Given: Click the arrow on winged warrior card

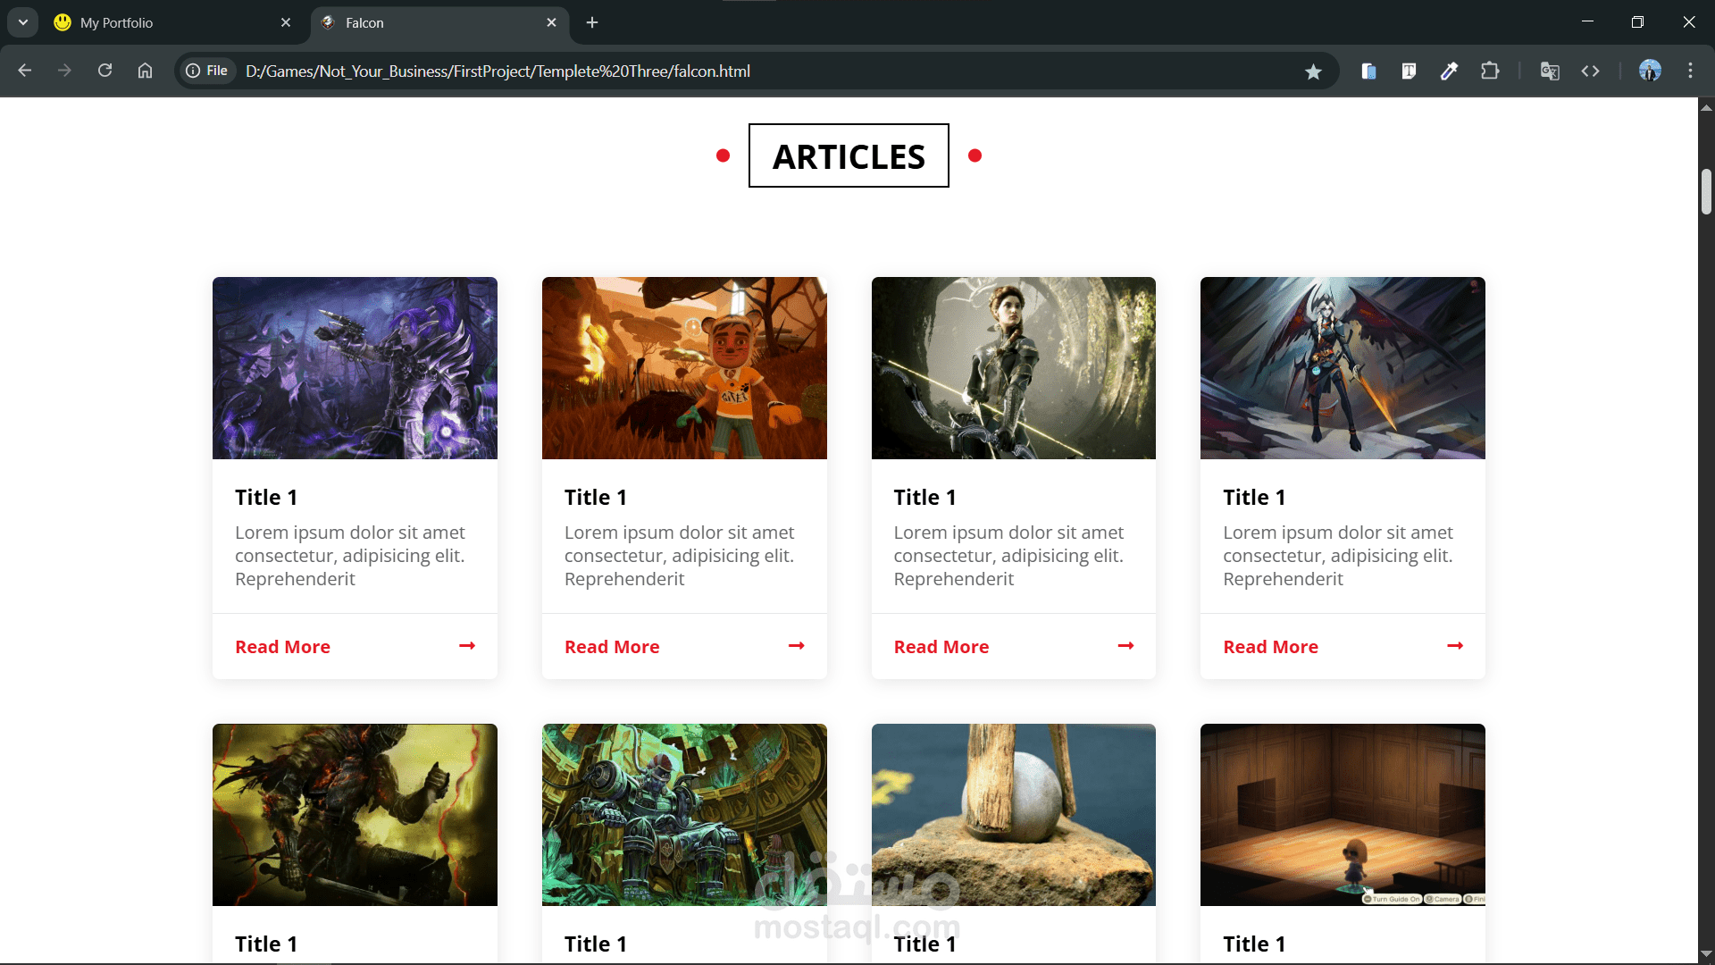Looking at the screenshot, I should pyautogui.click(x=1455, y=645).
